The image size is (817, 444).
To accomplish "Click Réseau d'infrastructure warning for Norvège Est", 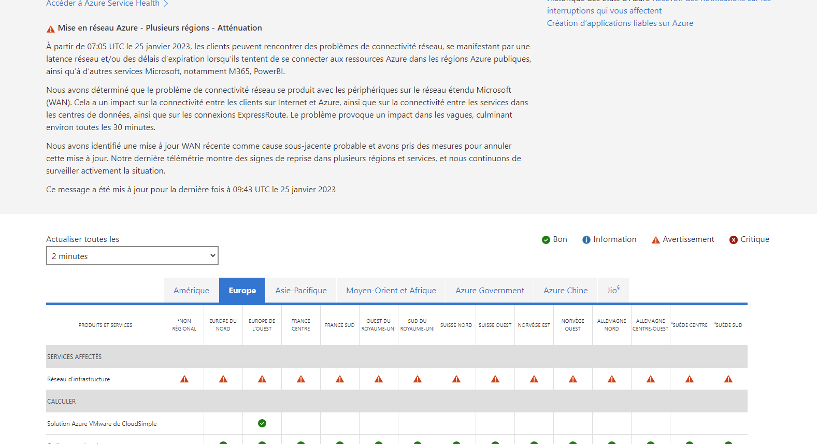I will pyautogui.click(x=534, y=379).
